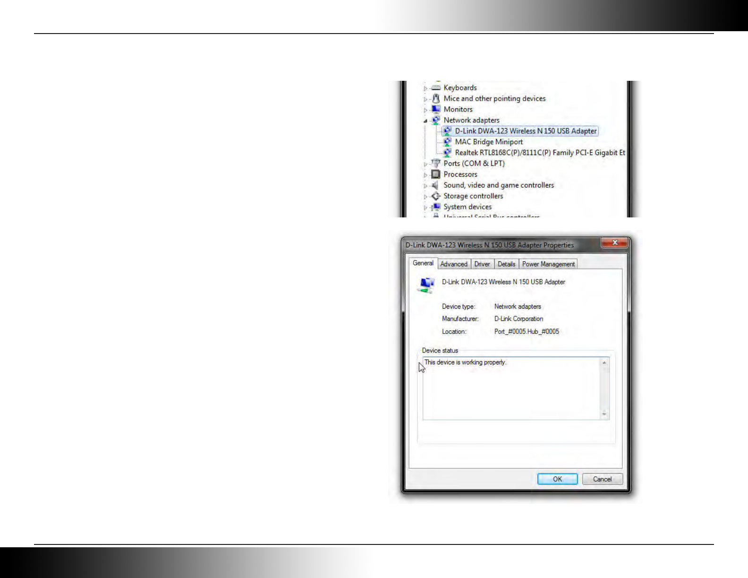Expand the Mice and other pointing devices node
The width and height of the screenshot is (748, 578).
click(425, 99)
